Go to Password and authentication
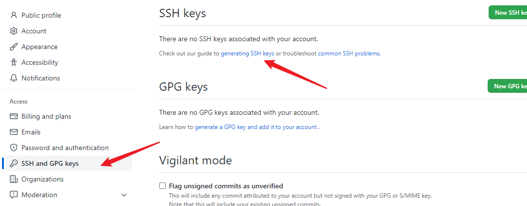 [x=65, y=148]
